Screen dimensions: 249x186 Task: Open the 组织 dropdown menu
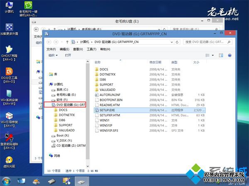(53, 55)
